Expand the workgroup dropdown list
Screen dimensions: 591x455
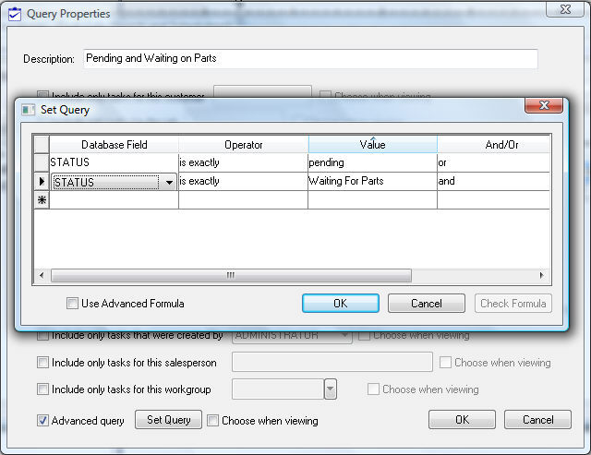coord(331,389)
